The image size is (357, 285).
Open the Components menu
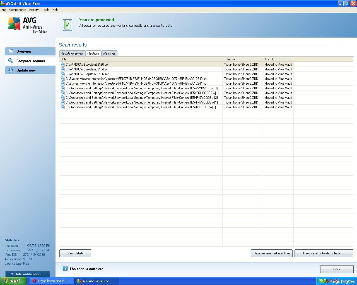click(18, 10)
